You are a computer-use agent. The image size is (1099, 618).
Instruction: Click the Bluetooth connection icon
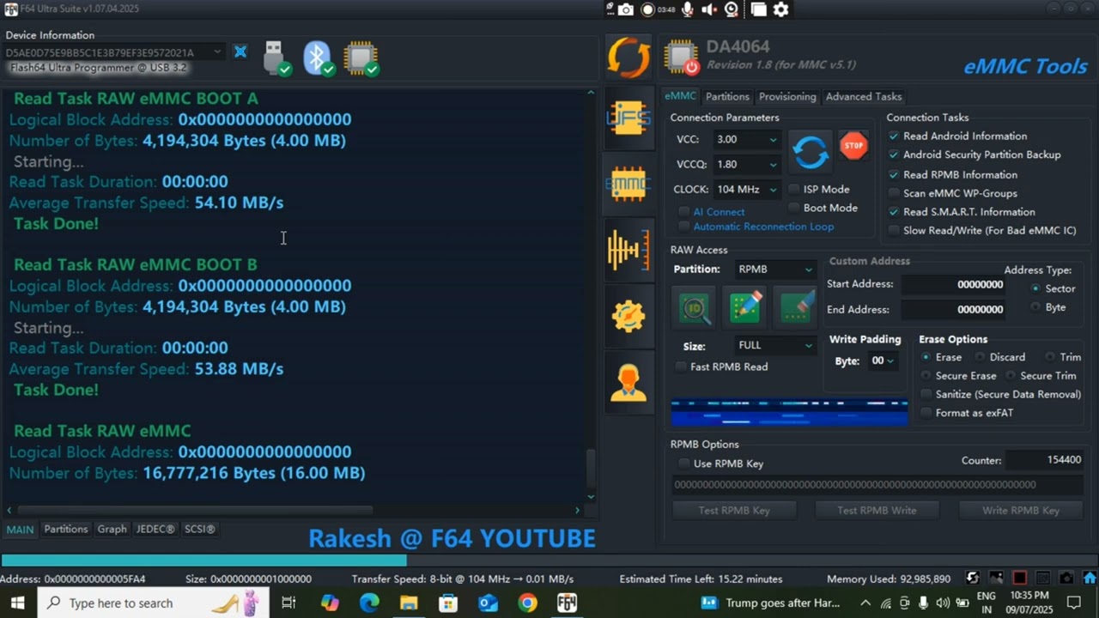click(319, 58)
